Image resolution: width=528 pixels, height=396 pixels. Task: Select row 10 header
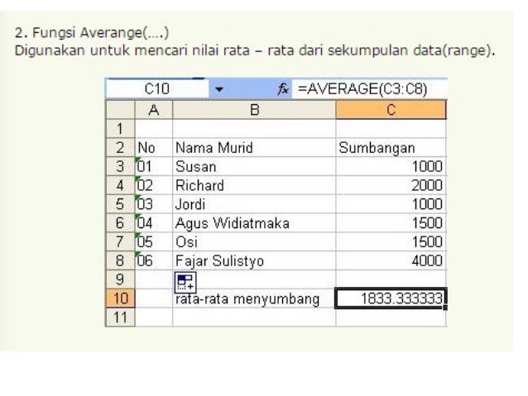(x=120, y=298)
